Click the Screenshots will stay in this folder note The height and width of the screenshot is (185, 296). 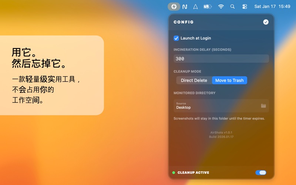[219, 118]
